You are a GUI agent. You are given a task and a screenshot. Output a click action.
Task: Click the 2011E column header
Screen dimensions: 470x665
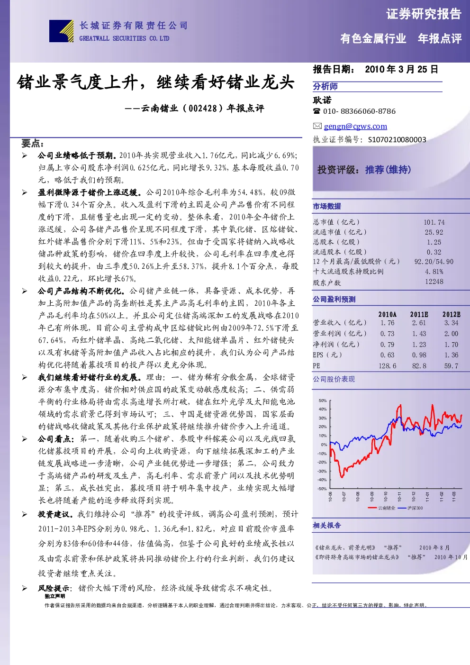tap(419, 314)
